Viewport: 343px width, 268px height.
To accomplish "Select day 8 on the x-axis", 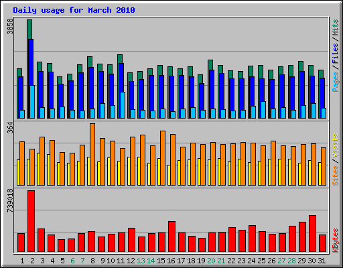I will [x=92, y=261].
